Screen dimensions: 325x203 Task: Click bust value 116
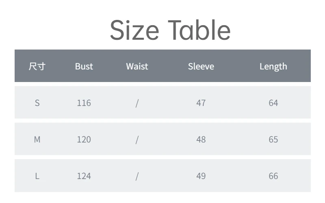84,103
